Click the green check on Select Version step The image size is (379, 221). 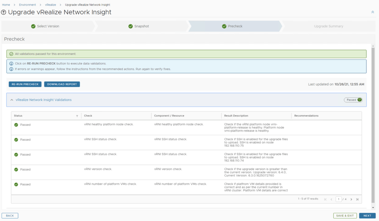(x=33, y=26)
